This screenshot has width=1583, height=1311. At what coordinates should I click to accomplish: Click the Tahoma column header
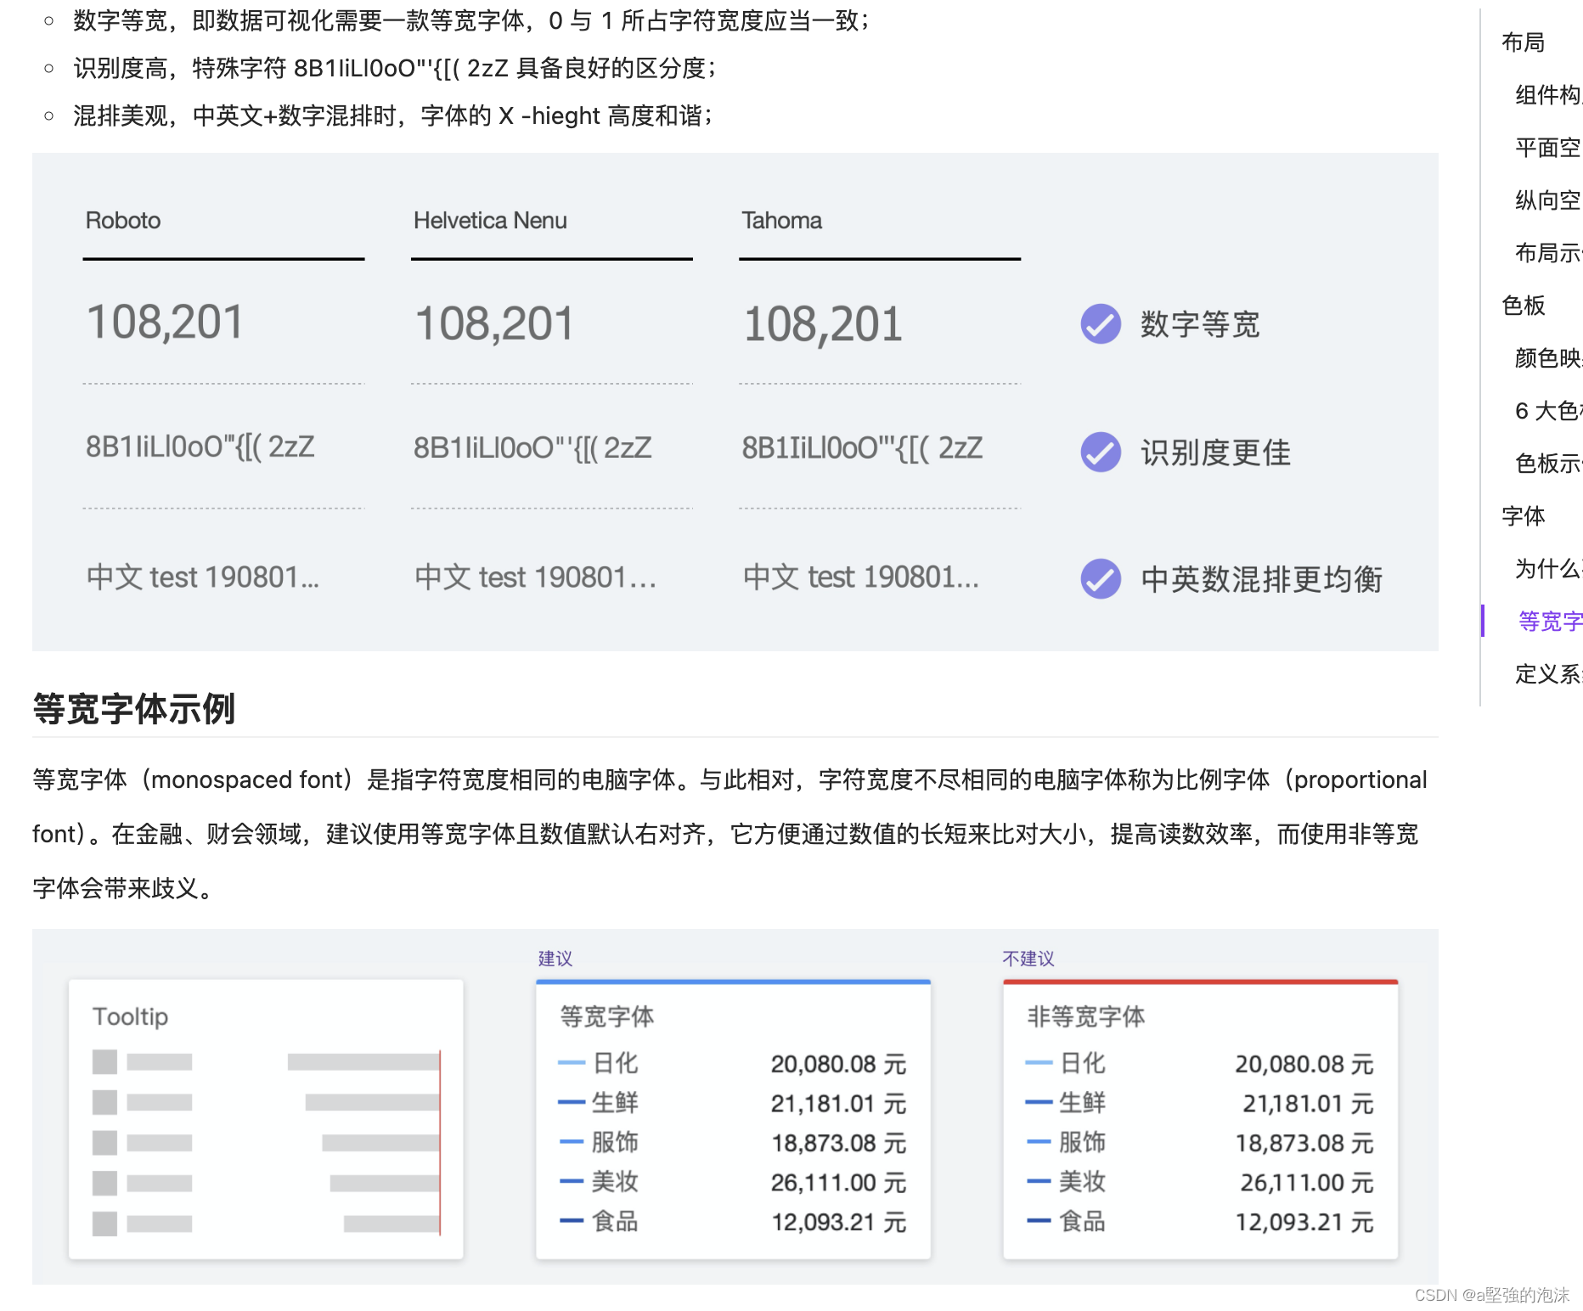click(x=781, y=221)
